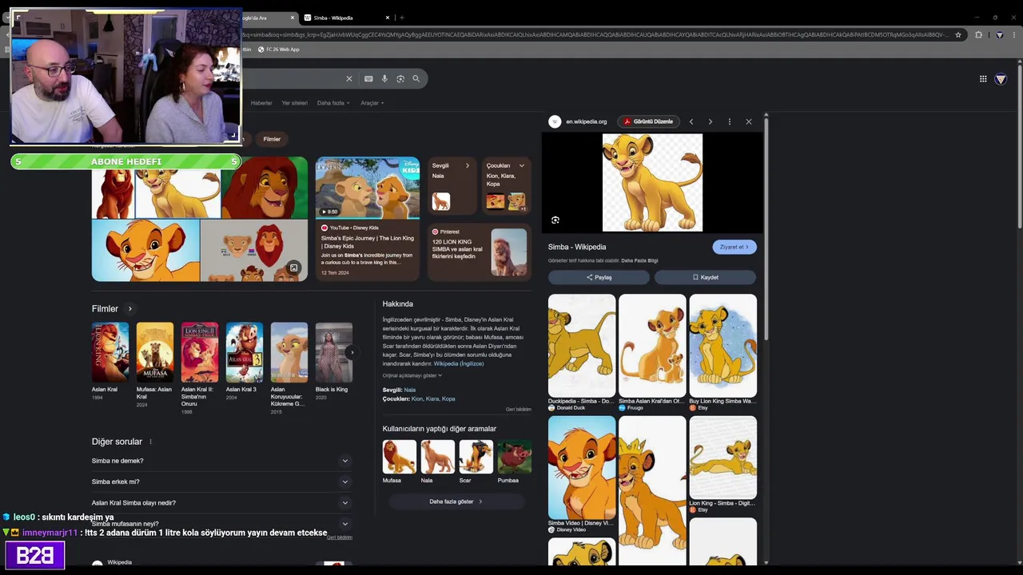Click the magnifier search button
This screenshot has height=575, width=1023.
coord(416,78)
